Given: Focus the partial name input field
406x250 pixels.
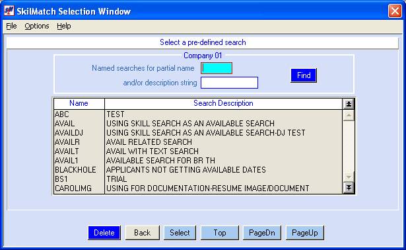Looking at the screenshot, I should click(x=217, y=68).
